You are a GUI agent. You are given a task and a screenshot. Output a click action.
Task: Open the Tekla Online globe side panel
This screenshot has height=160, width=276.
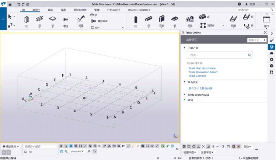[x=272, y=47]
